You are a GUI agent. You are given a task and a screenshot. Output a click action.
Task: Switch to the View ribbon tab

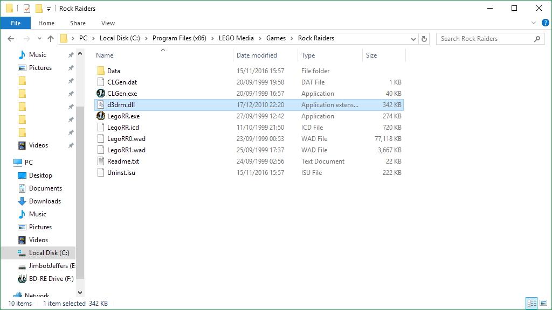108,23
